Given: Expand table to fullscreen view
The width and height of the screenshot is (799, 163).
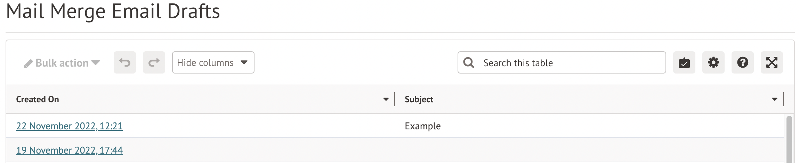Looking at the screenshot, I should pos(772,62).
